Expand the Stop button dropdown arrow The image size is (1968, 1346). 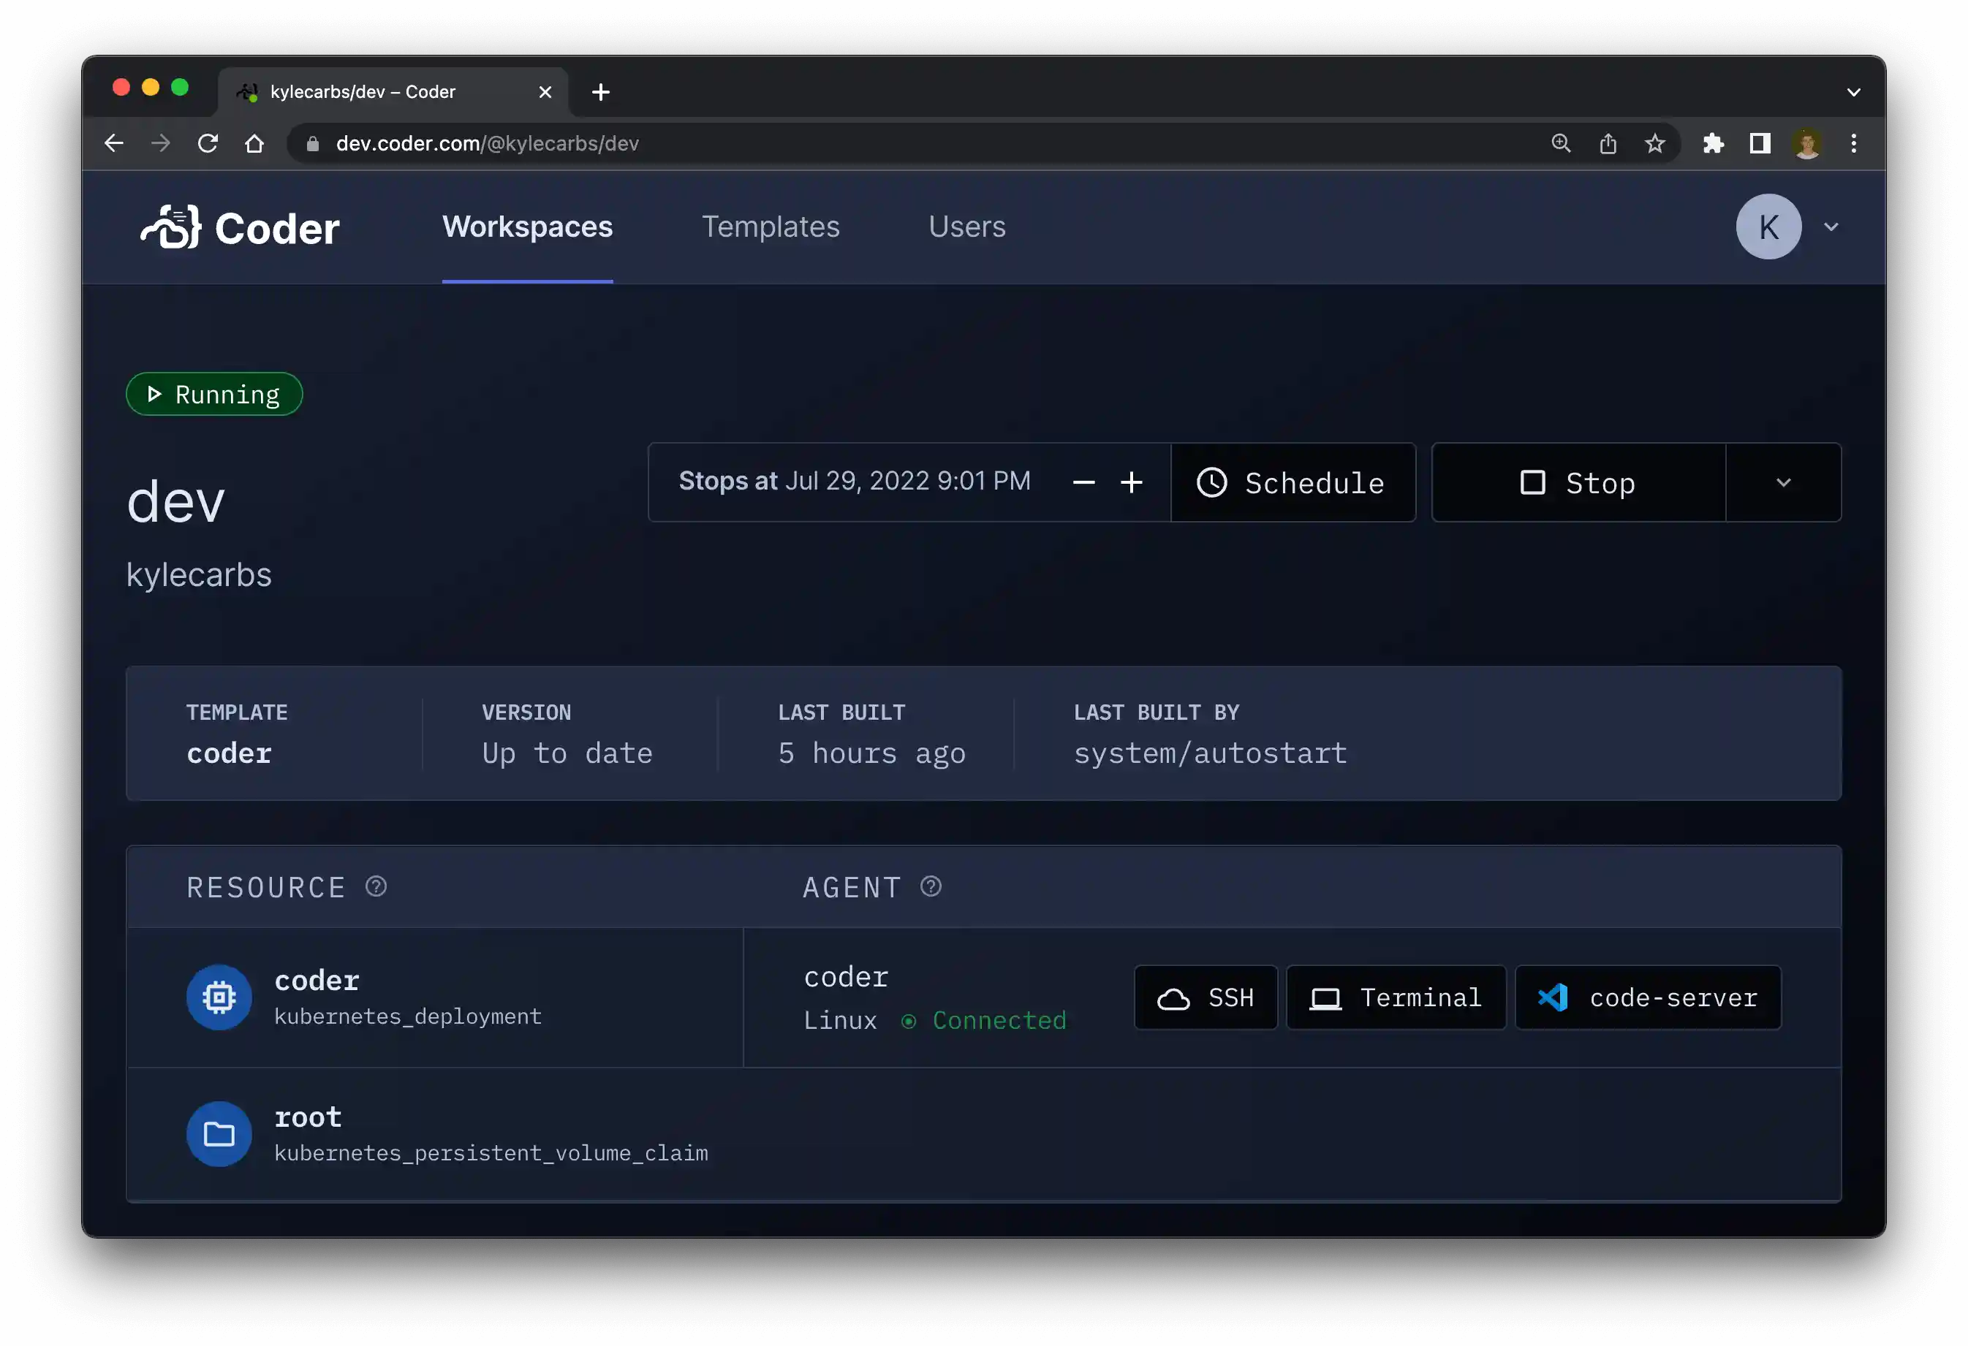(1783, 482)
